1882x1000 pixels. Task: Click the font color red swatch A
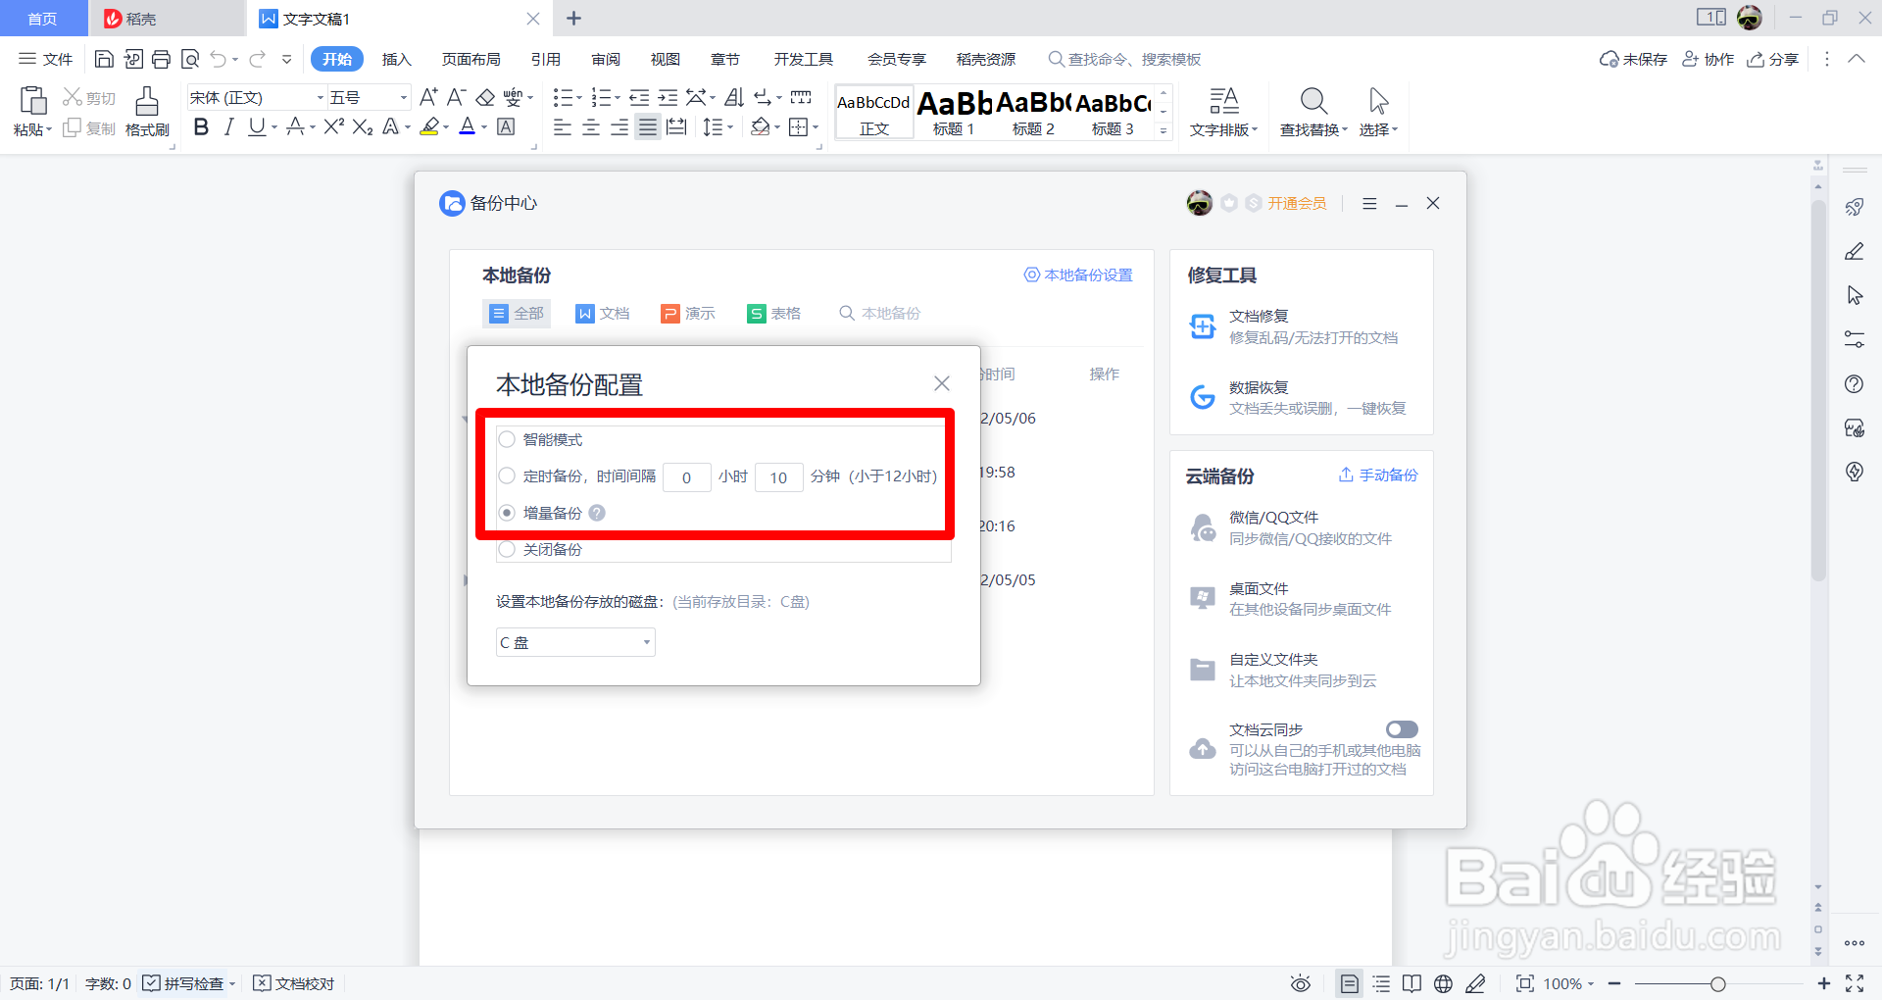coord(468,126)
